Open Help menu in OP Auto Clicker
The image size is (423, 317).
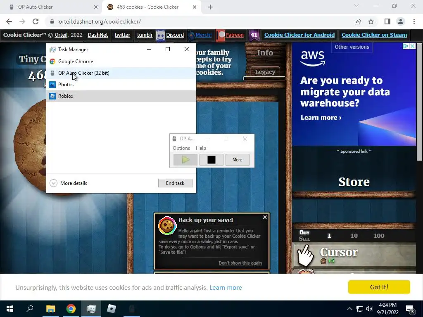pos(201,148)
